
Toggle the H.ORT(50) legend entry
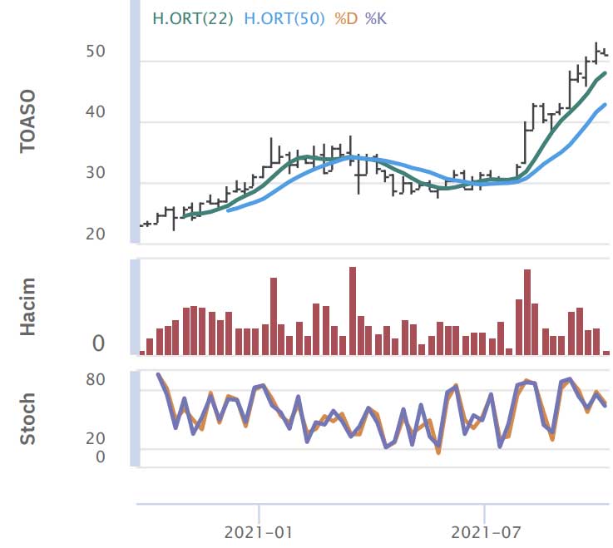(x=284, y=19)
